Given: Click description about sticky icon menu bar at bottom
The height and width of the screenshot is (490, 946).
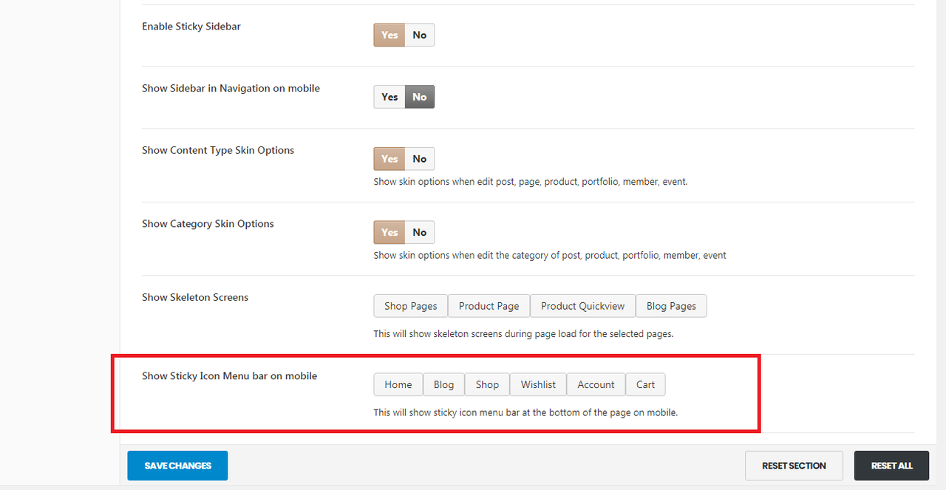Looking at the screenshot, I should tap(525, 412).
